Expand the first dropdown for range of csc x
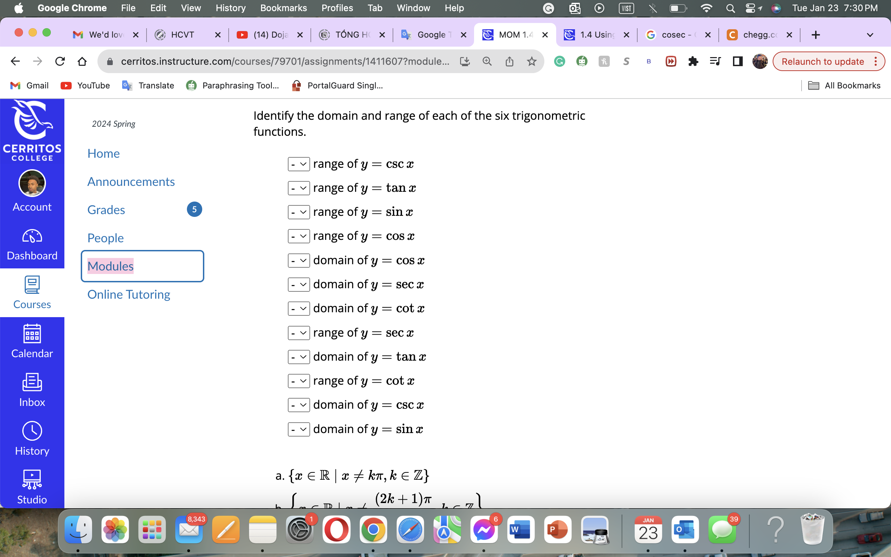891x557 pixels. (x=298, y=163)
